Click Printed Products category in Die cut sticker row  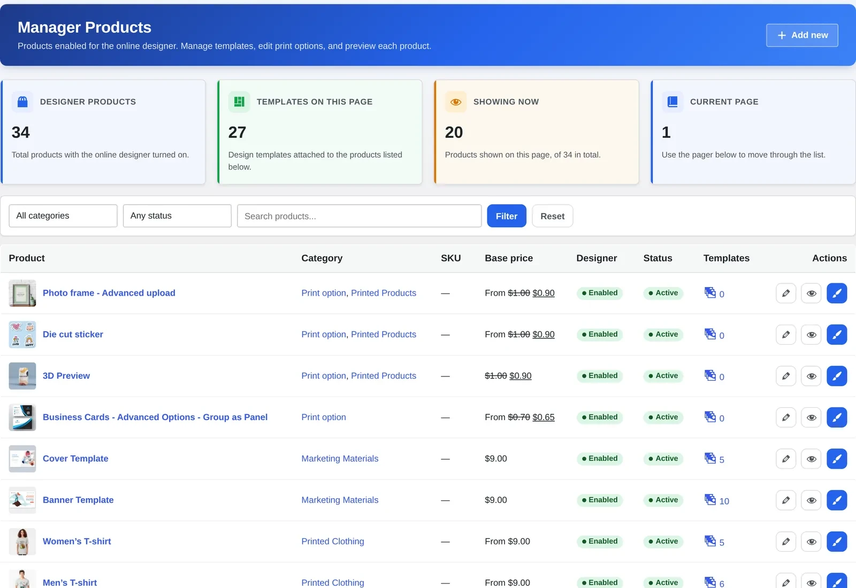pyautogui.click(x=384, y=335)
